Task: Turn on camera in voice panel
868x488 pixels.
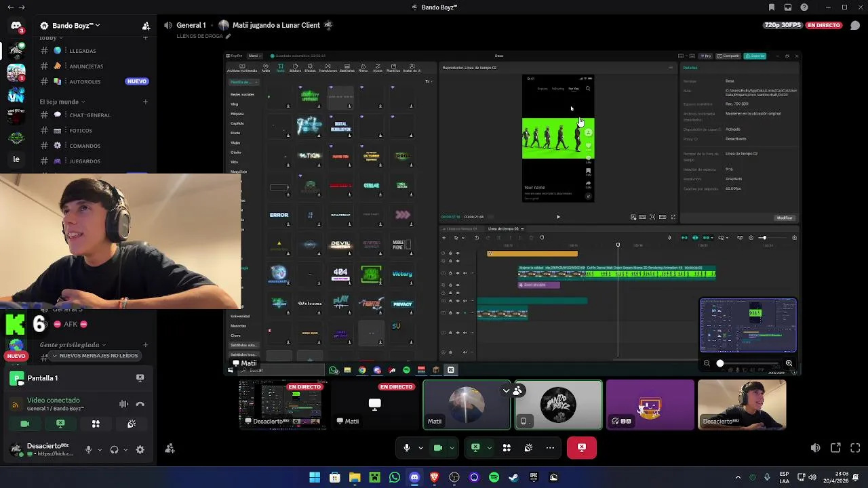Action: click(25, 424)
